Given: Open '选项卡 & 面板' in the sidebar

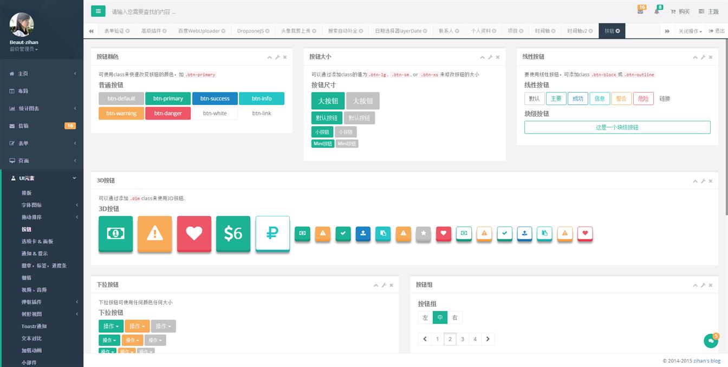Looking at the screenshot, I should coord(37,241).
